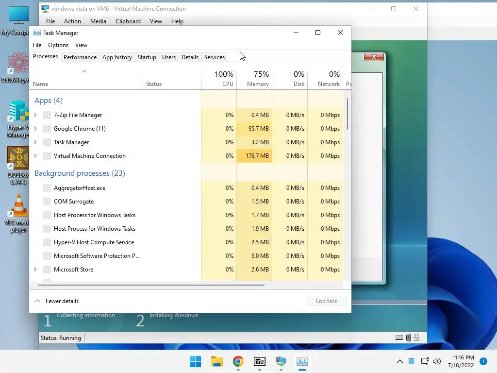This screenshot has width=497, height=373.
Task: Switch to the Startup tab
Action: click(x=147, y=57)
